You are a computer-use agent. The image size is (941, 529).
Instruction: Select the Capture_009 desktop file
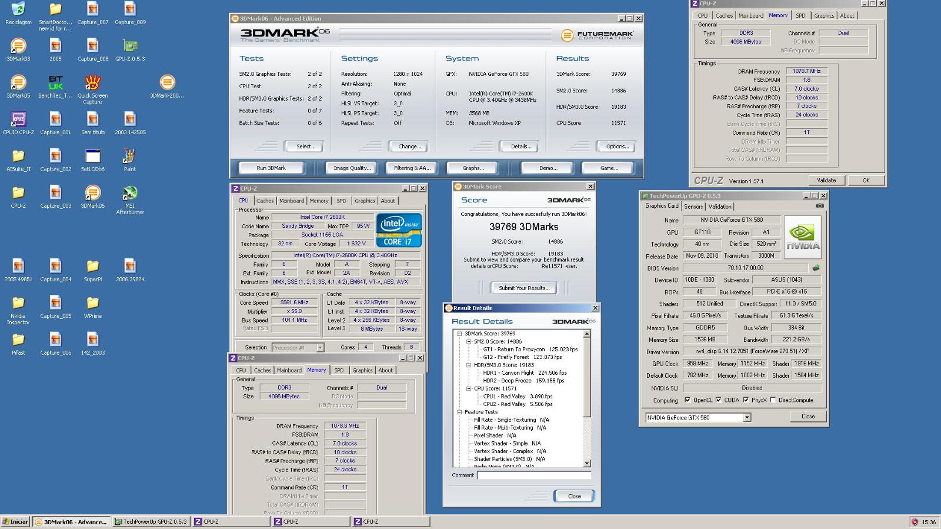pyautogui.click(x=130, y=13)
